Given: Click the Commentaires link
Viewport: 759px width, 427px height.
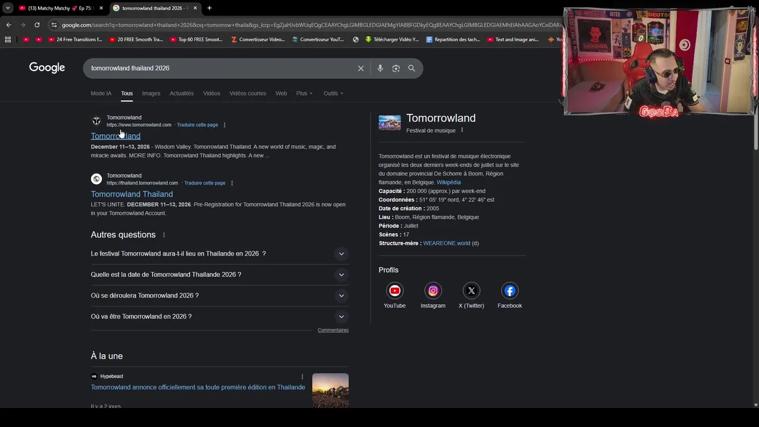Looking at the screenshot, I should [333, 330].
